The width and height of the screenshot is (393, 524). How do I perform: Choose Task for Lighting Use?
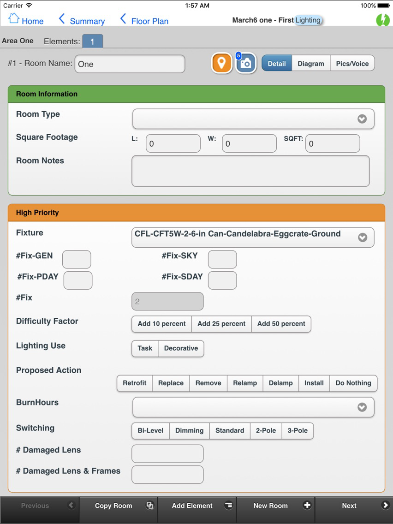[x=145, y=348]
